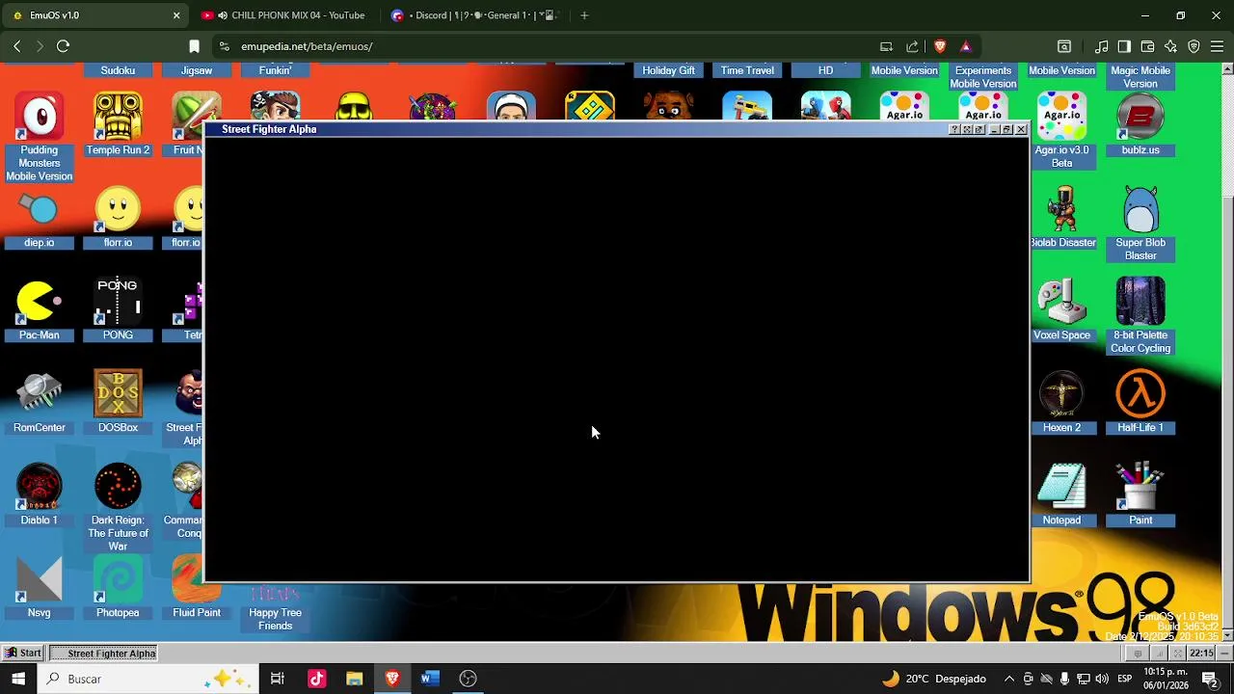The width and height of the screenshot is (1234, 694).
Task: Open the Super Blob Blaster icon
Action: (1140, 224)
